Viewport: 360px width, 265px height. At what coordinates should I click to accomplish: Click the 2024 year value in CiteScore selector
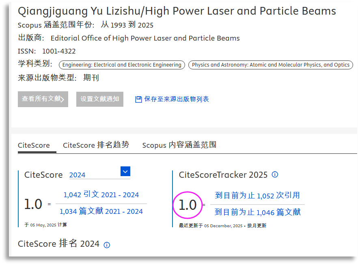coord(78,175)
